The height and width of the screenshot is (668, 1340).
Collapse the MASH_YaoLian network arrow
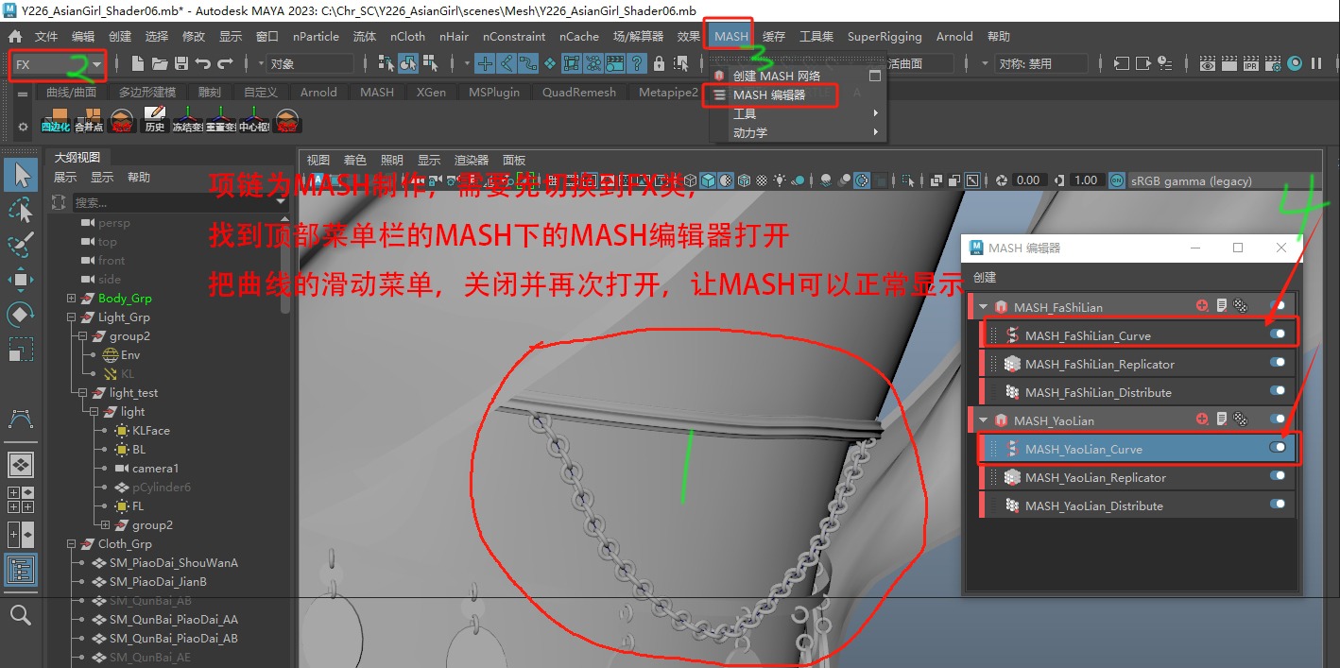click(x=984, y=420)
